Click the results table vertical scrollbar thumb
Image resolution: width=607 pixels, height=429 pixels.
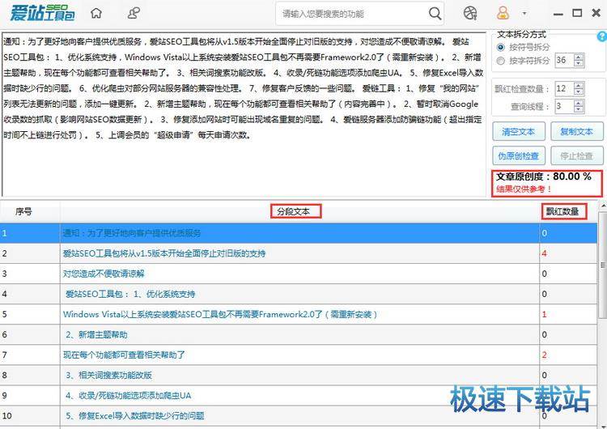click(x=603, y=265)
